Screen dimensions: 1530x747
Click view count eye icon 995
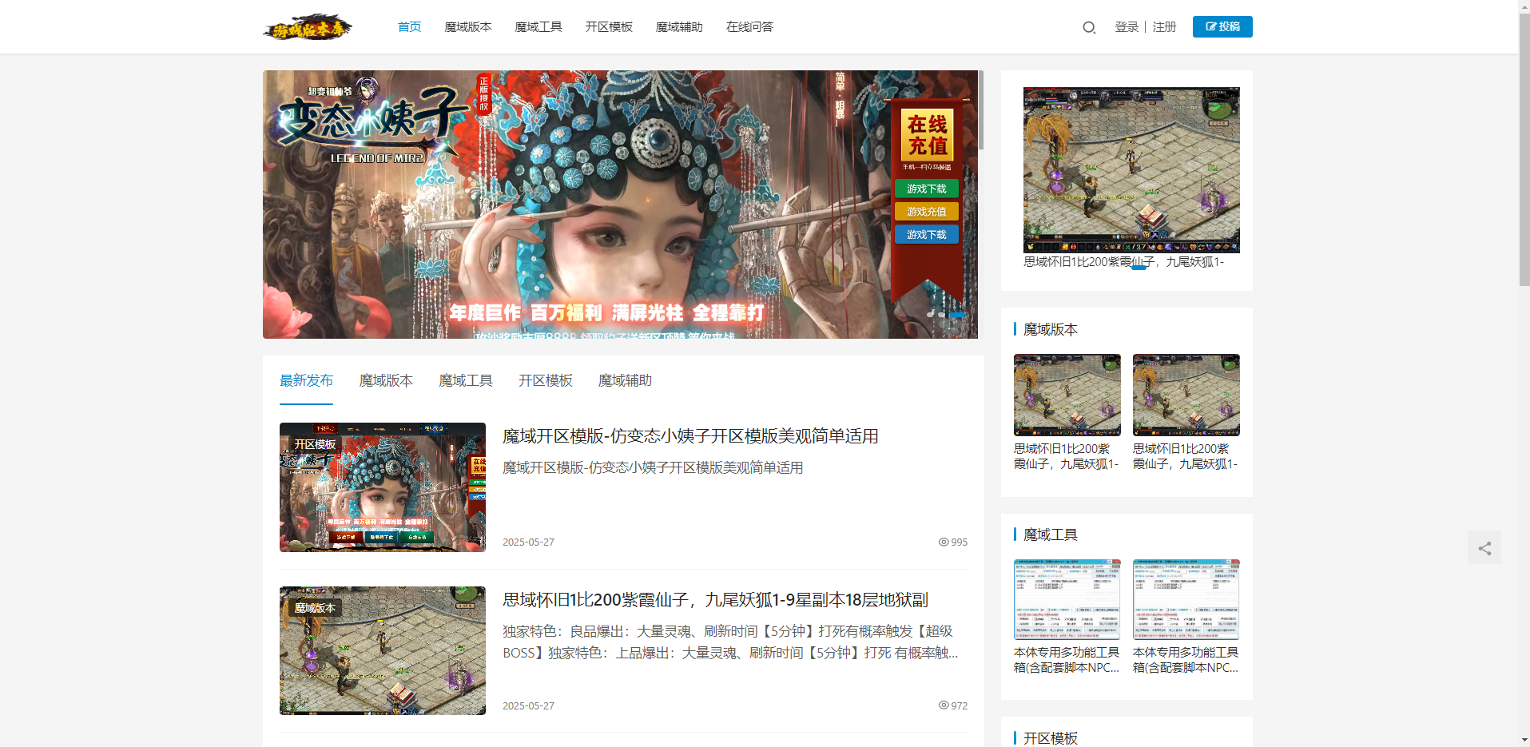coord(944,542)
